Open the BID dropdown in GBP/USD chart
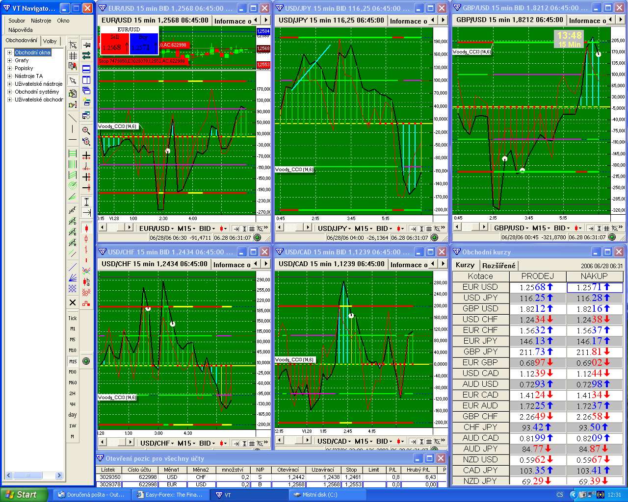 [562, 228]
